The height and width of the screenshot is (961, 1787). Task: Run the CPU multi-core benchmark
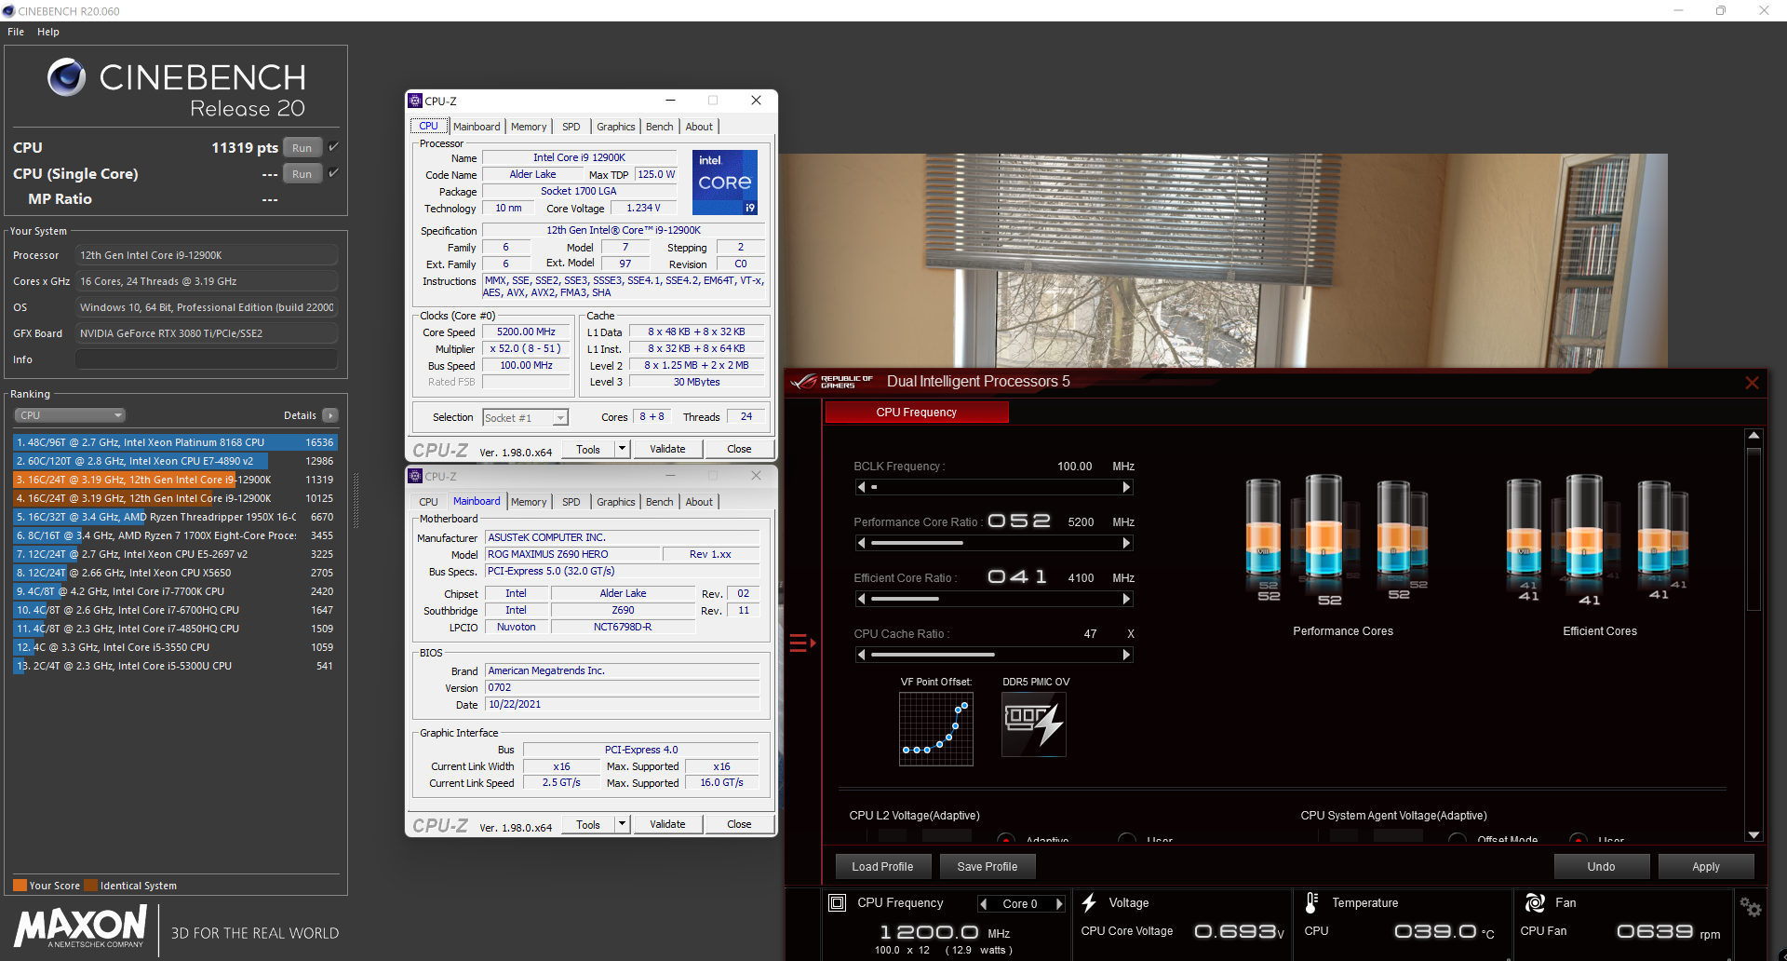(x=302, y=148)
